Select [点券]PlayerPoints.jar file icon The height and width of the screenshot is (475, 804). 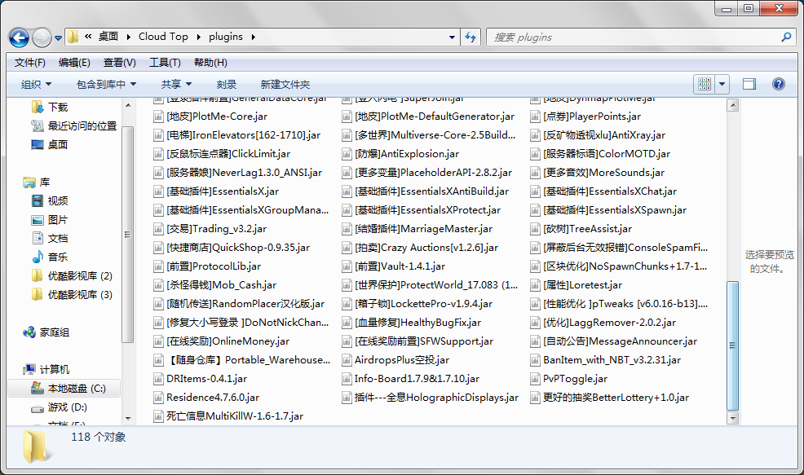535,117
